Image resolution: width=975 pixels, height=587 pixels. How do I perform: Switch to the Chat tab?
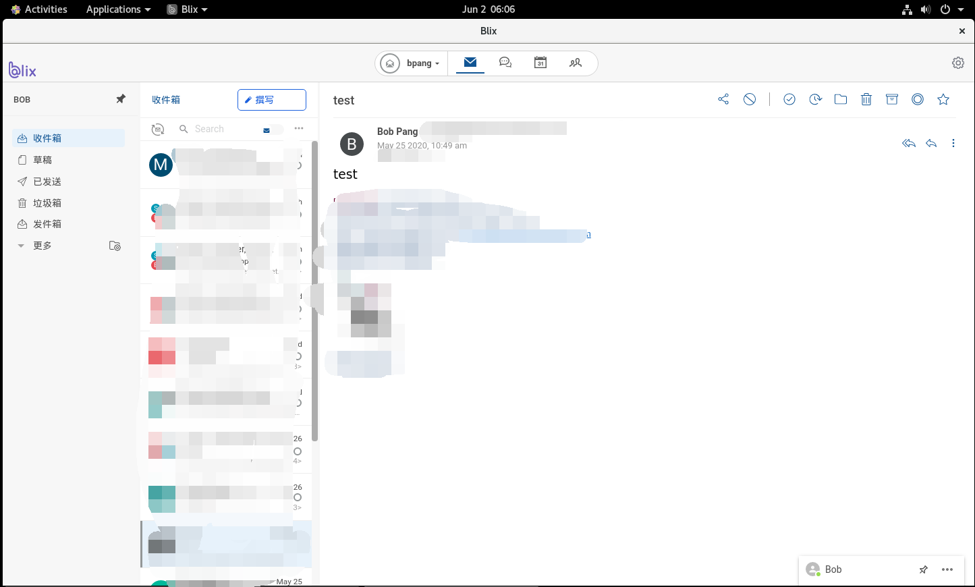505,63
